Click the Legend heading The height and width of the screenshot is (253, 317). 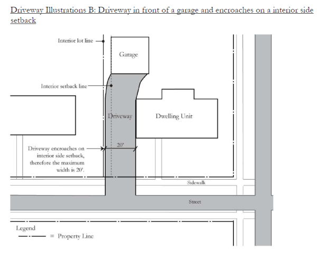pyautogui.click(x=26, y=228)
